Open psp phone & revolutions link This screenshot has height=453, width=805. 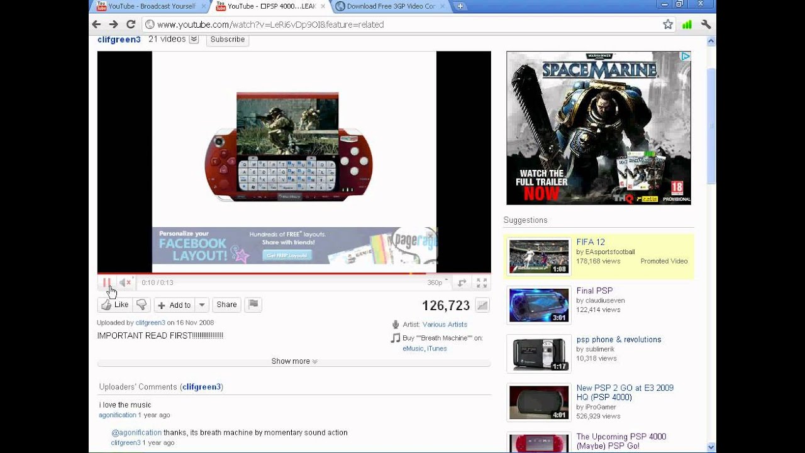[619, 339]
